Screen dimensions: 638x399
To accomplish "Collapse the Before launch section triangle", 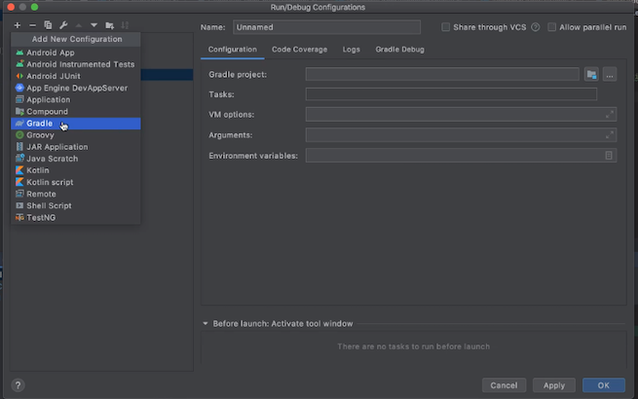I will tap(206, 324).
